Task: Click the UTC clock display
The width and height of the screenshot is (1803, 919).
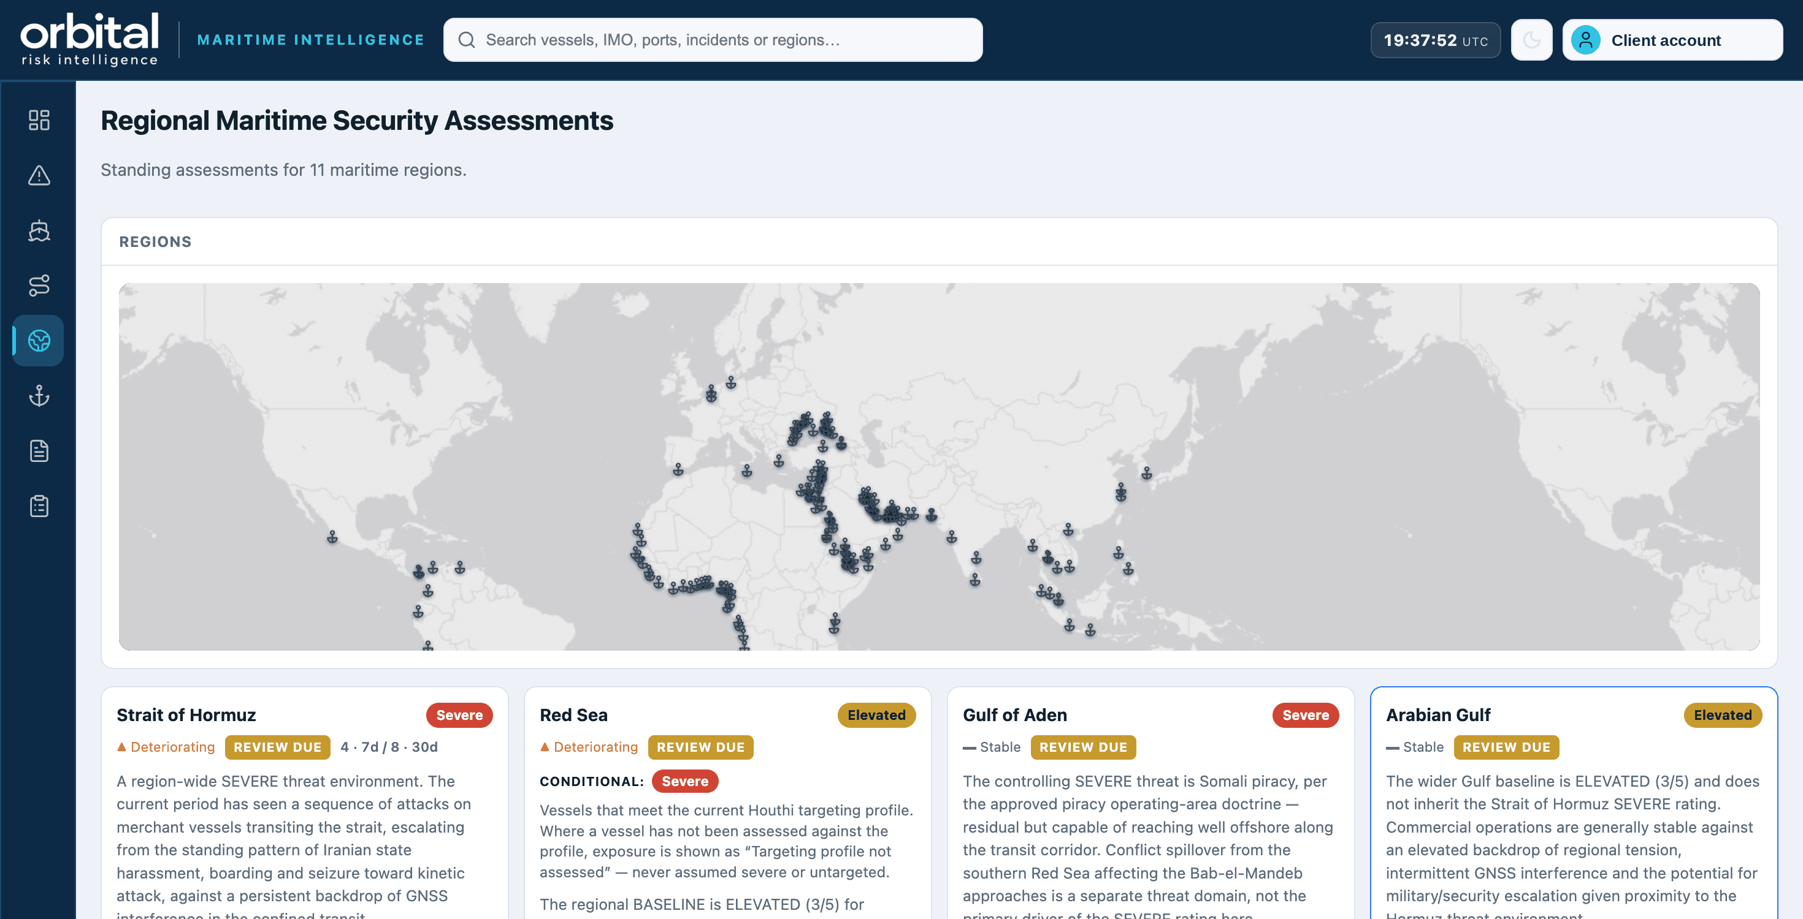Action: tap(1435, 40)
